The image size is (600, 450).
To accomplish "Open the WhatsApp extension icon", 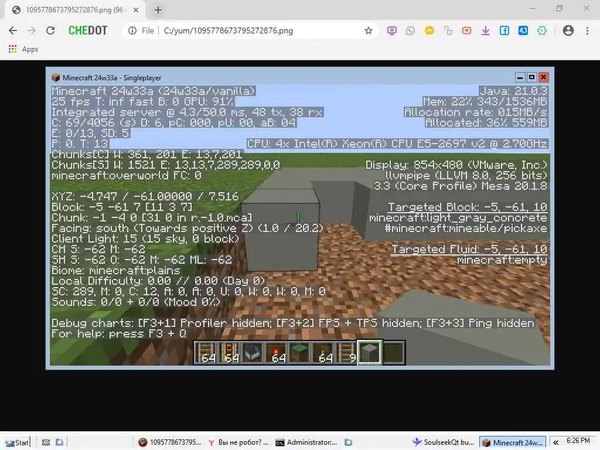I will click(410, 30).
